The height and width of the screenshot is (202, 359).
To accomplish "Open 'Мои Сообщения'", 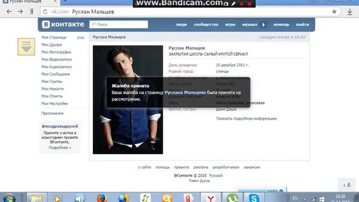I will (x=56, y=74).
